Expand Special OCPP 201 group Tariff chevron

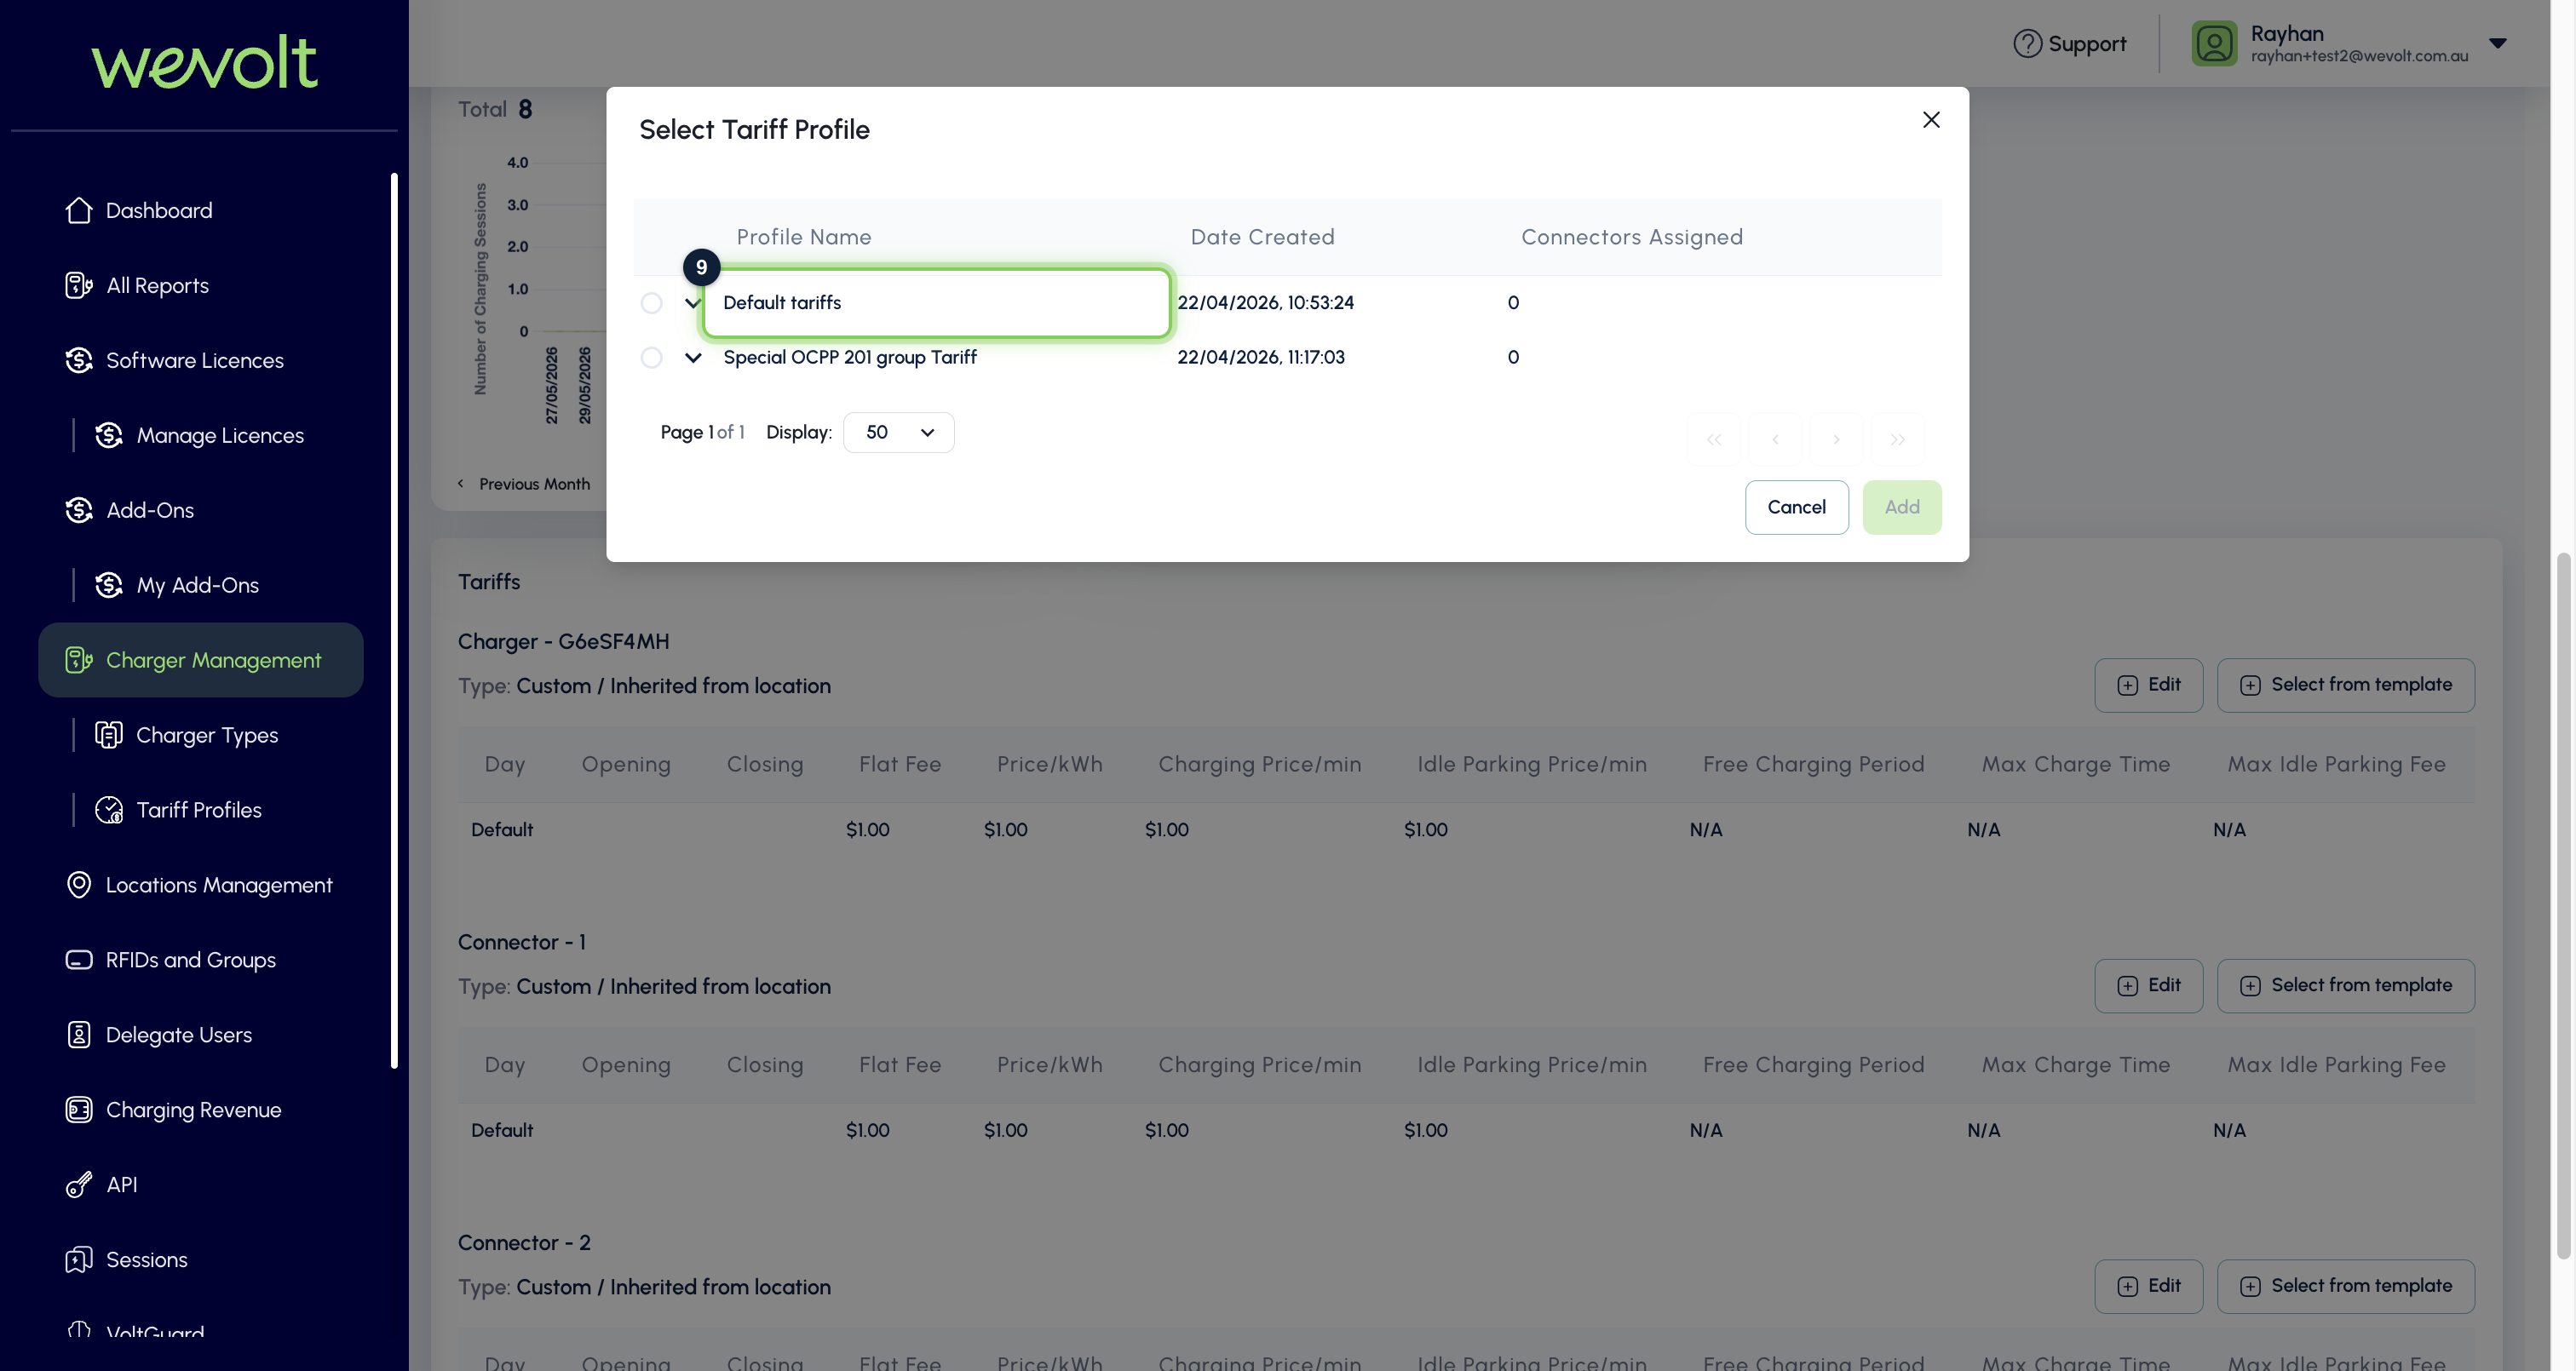693,357
